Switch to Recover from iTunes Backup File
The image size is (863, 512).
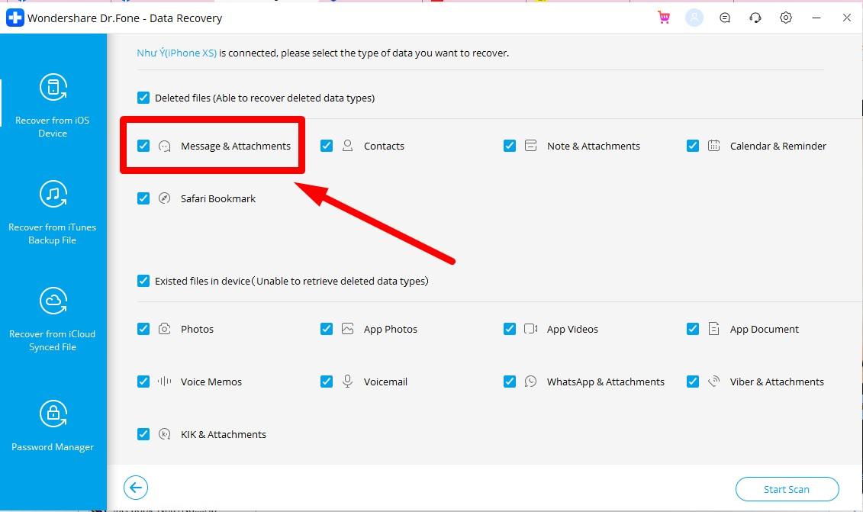pyautogui.click(x=53, y=212)
